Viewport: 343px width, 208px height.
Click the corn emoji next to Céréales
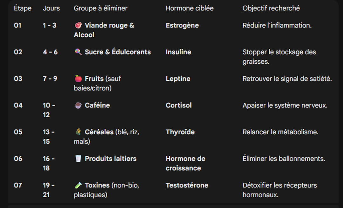pos(78,132)
